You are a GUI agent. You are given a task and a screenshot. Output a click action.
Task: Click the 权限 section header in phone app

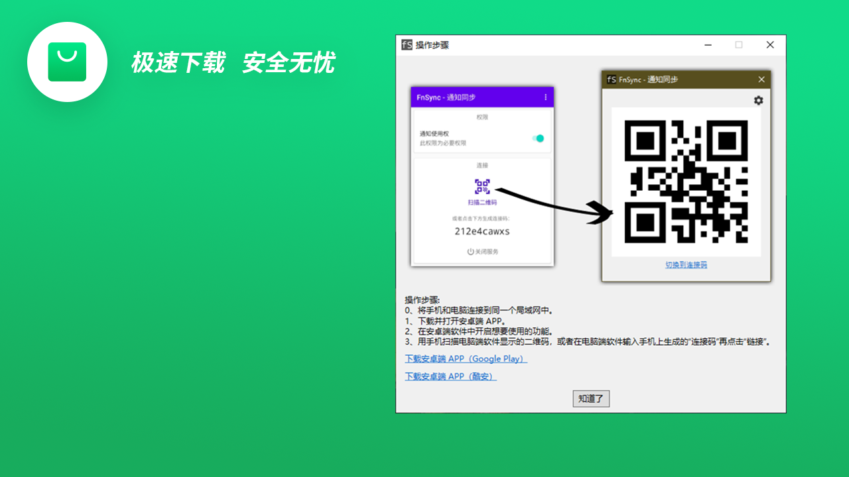click(x=482, y=117)
